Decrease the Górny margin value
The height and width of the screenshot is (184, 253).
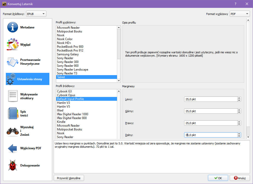click(x=239, y=112)
